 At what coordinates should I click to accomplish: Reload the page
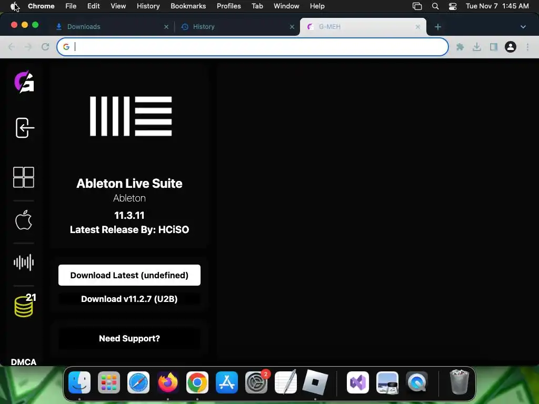coord(45,47)
